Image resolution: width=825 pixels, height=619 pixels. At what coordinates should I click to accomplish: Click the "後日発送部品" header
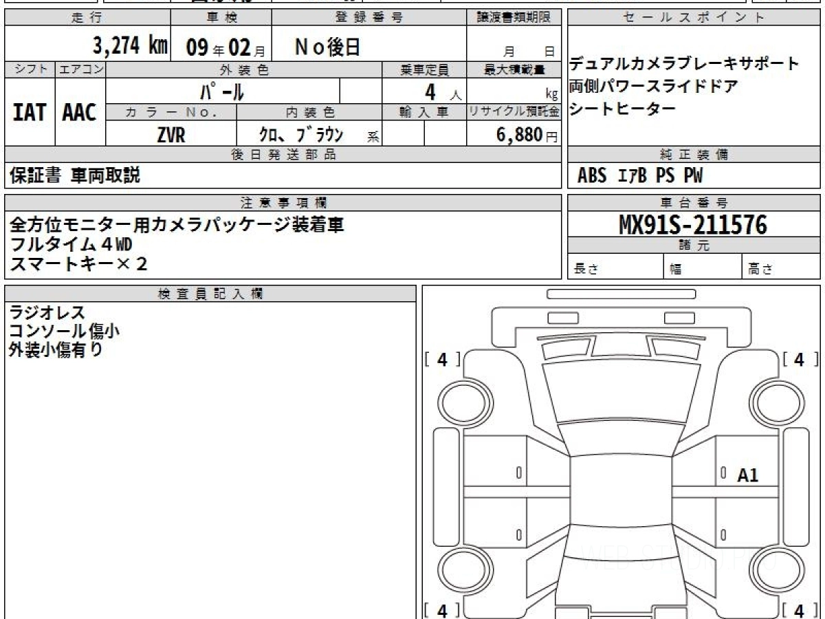283,155
